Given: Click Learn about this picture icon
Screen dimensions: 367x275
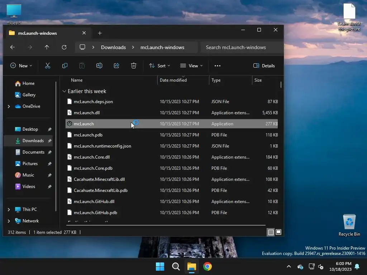Looking at the screenshot, I should [349, 17].
